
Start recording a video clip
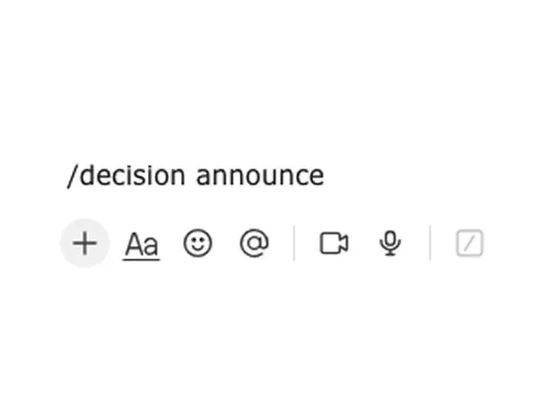[x=334, y=243]
